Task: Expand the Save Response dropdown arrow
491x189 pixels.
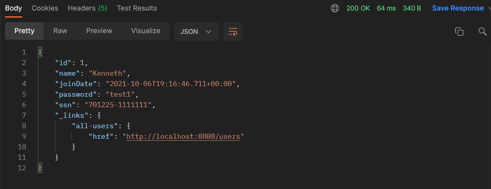Action: pos(489,8)
